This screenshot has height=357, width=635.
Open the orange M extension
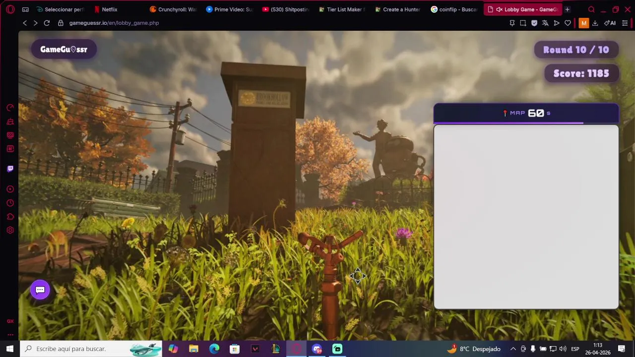[583, 23]
